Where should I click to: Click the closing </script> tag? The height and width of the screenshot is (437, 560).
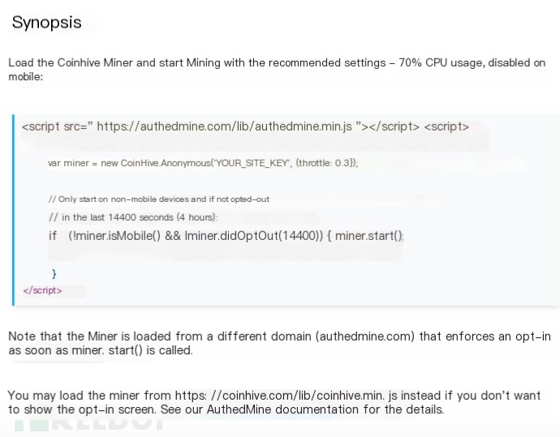pos(42,290)
